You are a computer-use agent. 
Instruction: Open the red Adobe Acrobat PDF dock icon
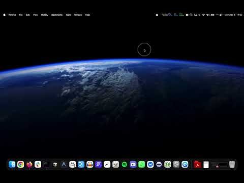pos(197,164)
